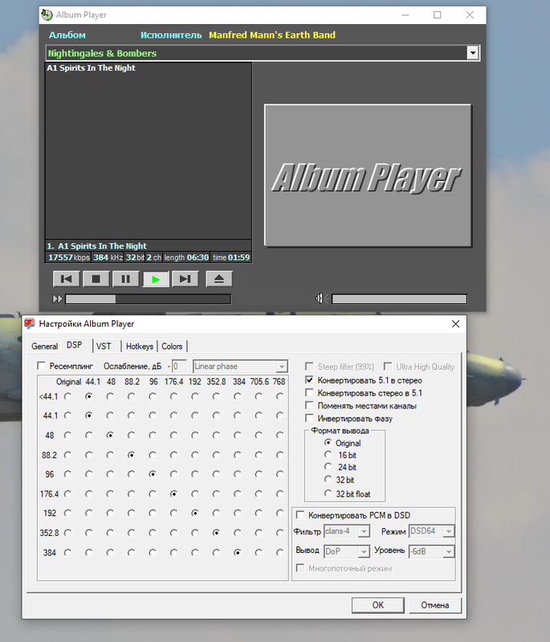Select 24 bit output format
Screen dimensions: 550x642
click(328, 466)
